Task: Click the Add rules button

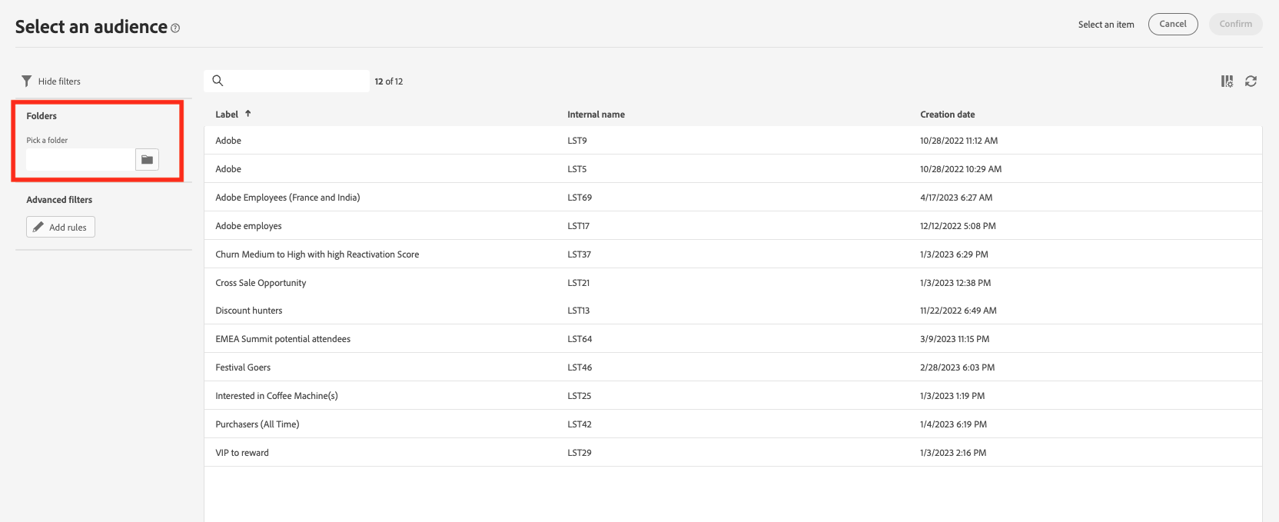Action: 61,227
